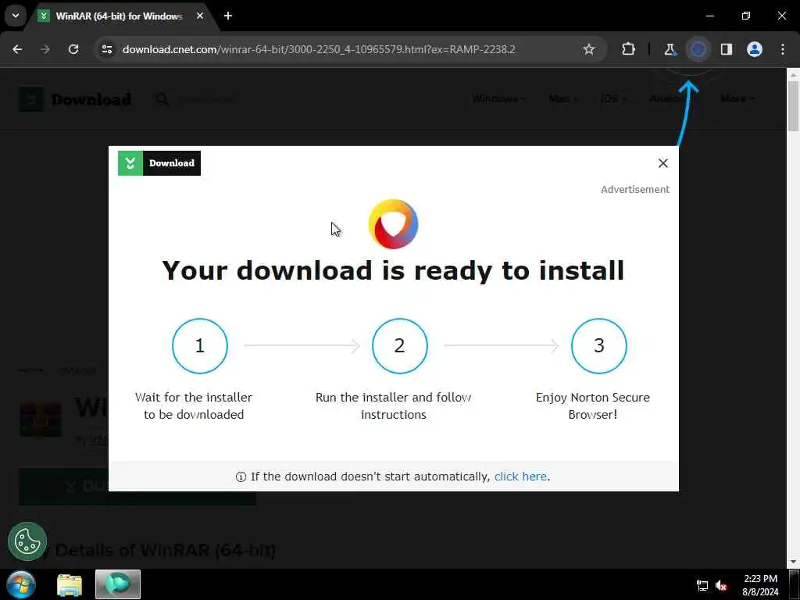The image size is (800, 600).
Task: Click 'Run the installer and follow instructions'
Action: 394,406
